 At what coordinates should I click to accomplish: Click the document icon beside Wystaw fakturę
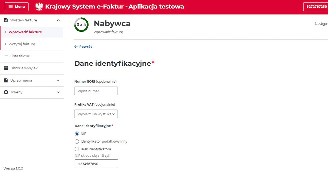tap(6, 20)
